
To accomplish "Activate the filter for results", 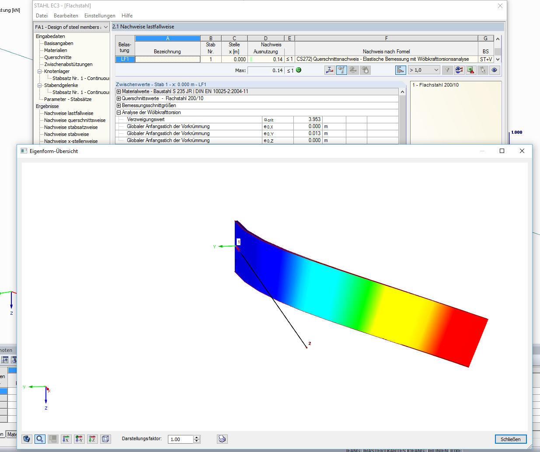I will coord(447,70).
